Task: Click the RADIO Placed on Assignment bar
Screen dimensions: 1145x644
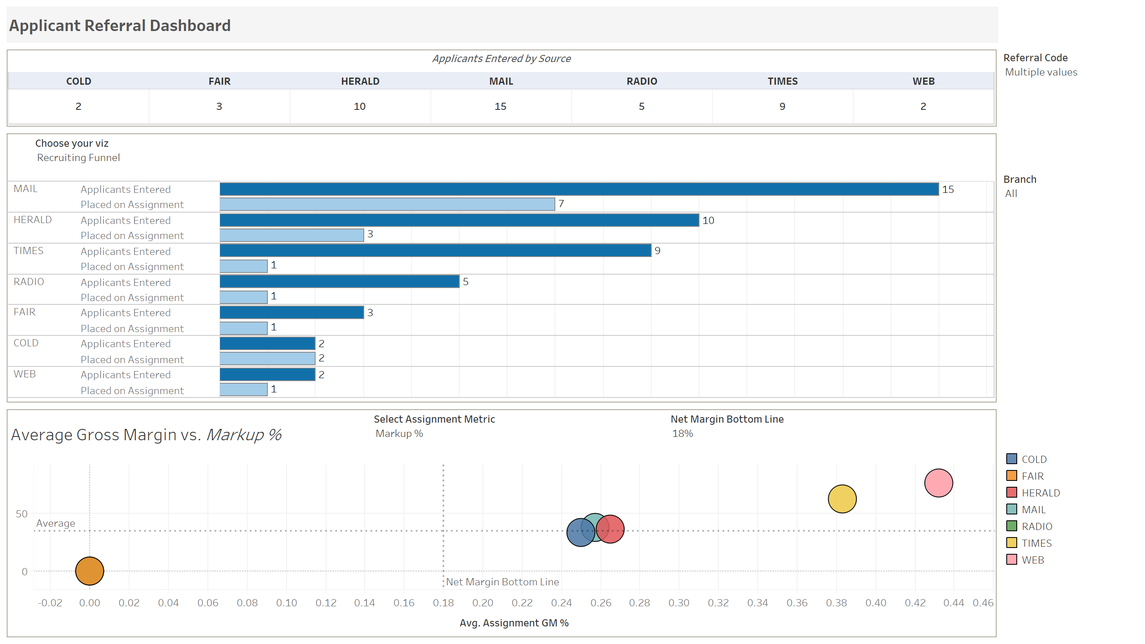Action: point(244,297)
